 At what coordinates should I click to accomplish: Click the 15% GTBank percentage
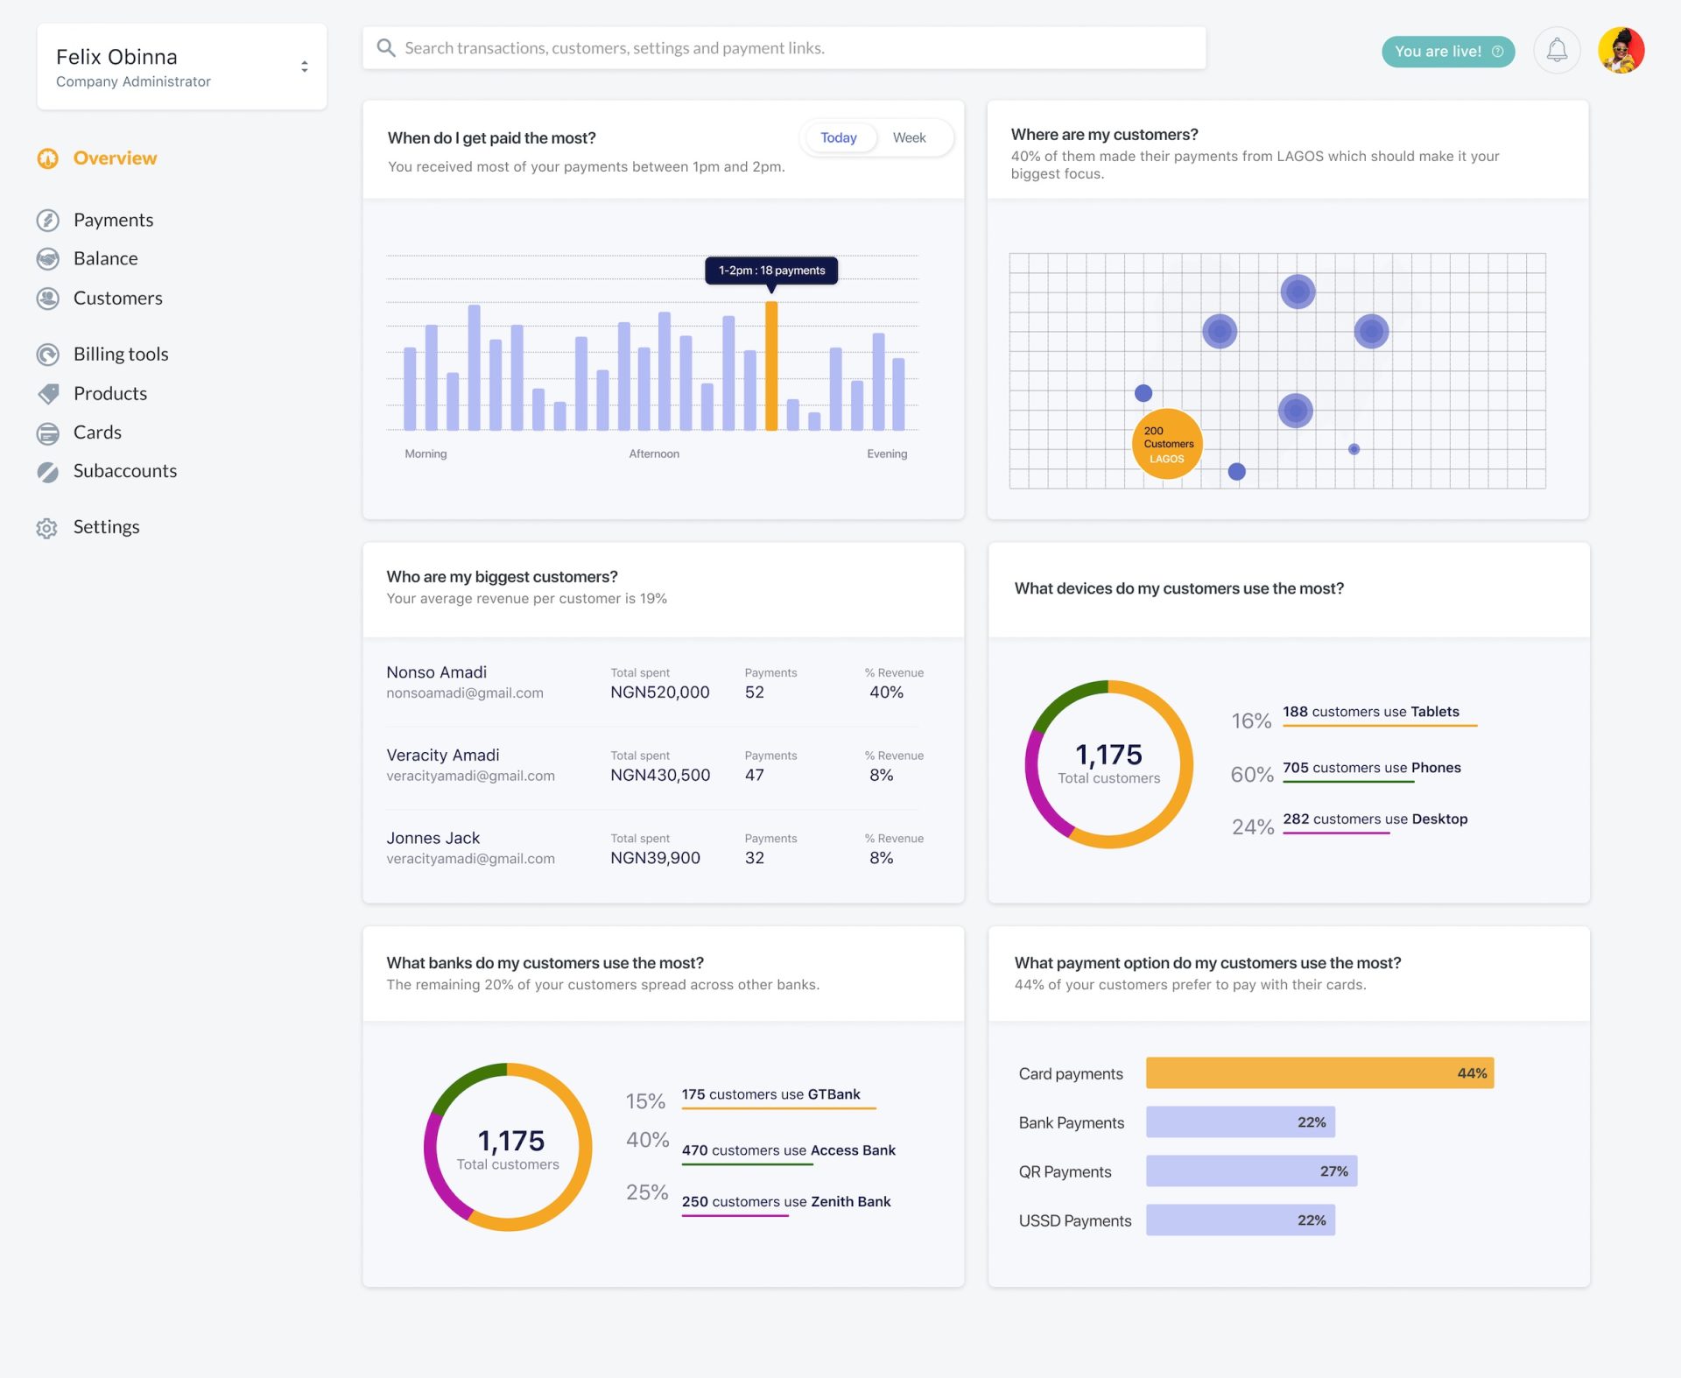[645, 1101]
